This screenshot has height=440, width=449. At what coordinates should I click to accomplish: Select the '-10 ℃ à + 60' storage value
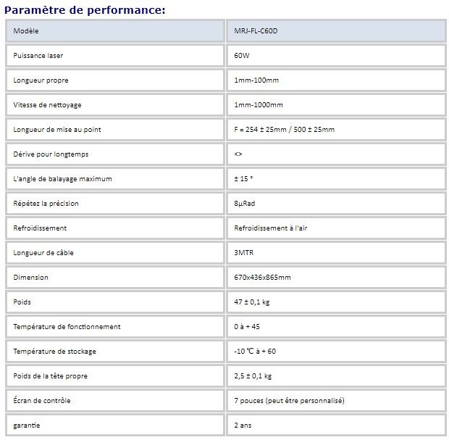pyautogui.click(x=256, y=352)
